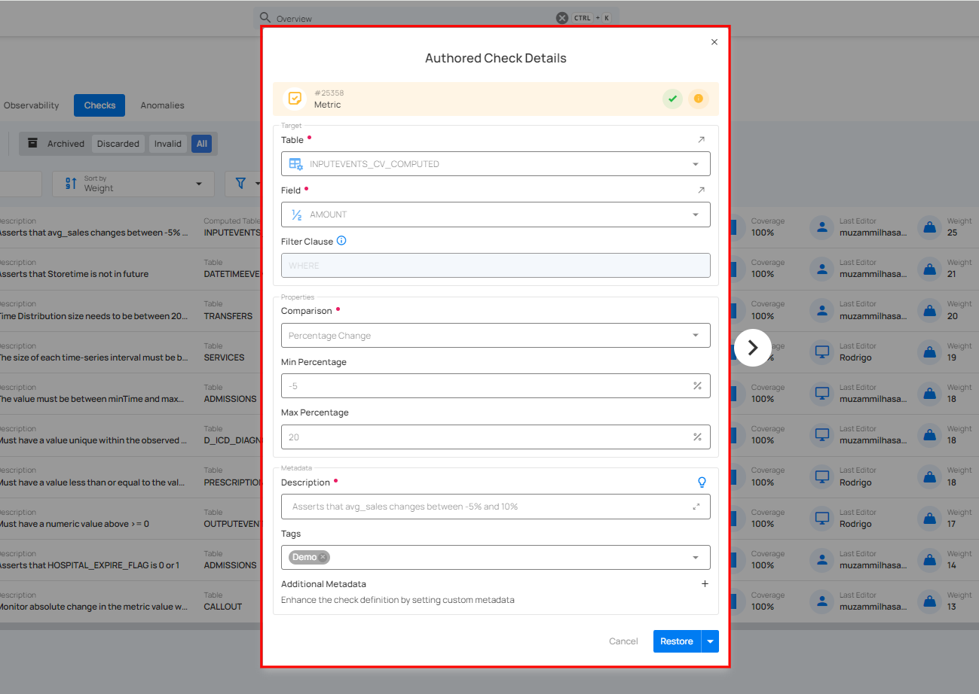Expand the AMOUNT field dropdown
The image size is (979, 694).
pyautogui.click(x=496, y=215)
